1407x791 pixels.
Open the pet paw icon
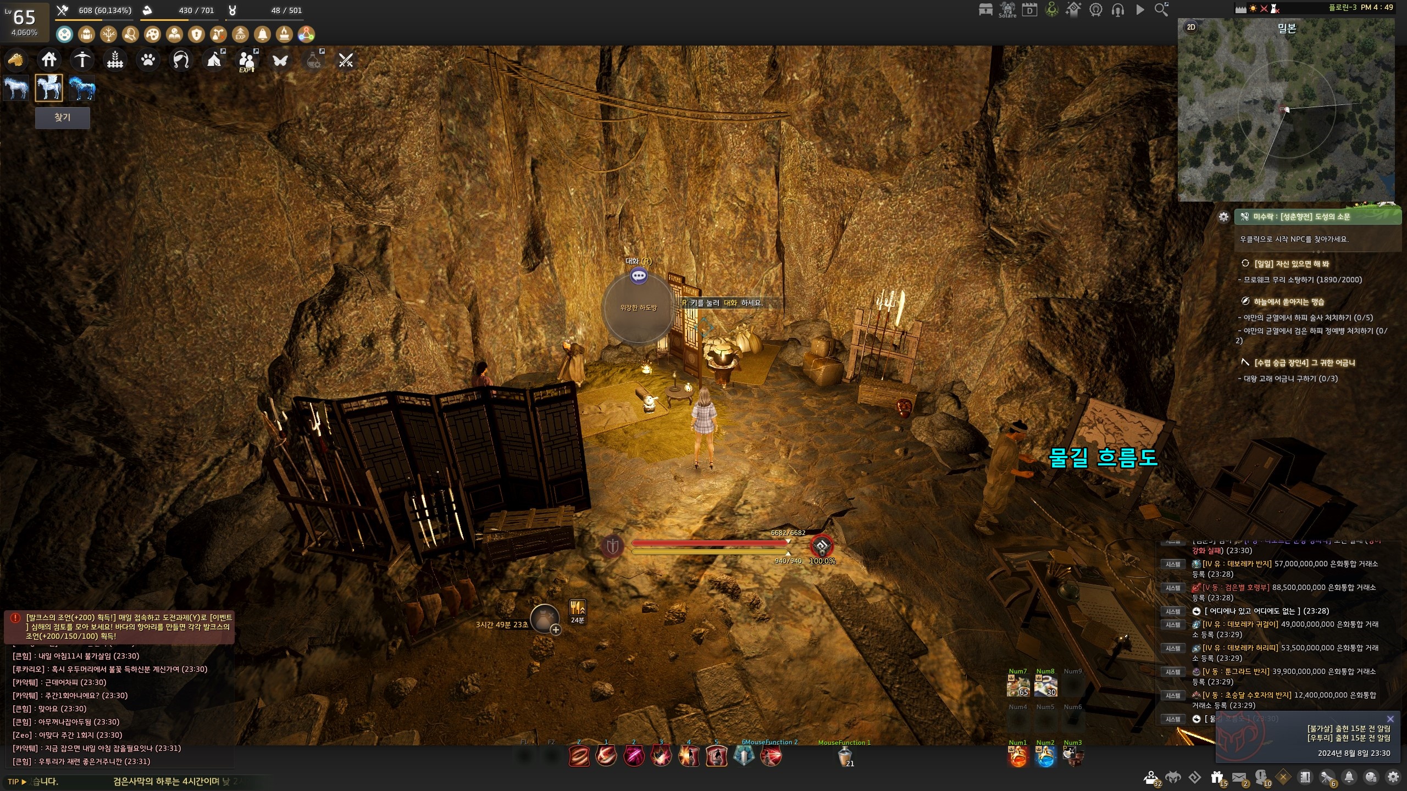(x=148, y=59)
